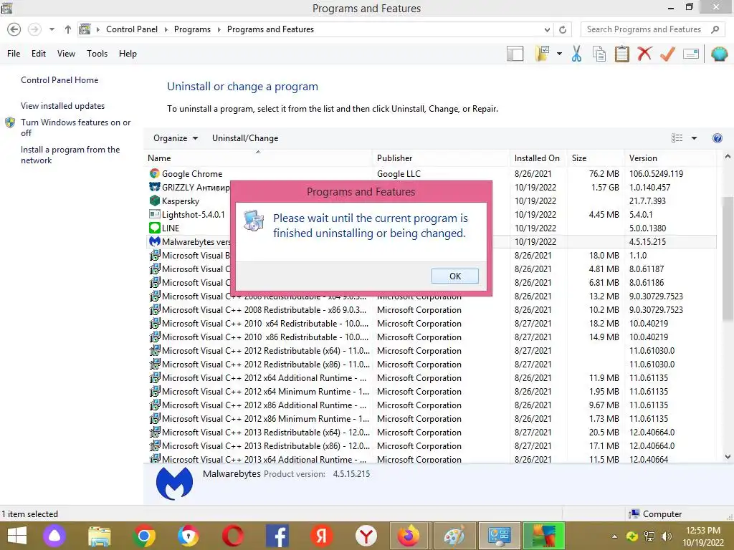
Task: Open the Help menu
Action: pos(128,53)
